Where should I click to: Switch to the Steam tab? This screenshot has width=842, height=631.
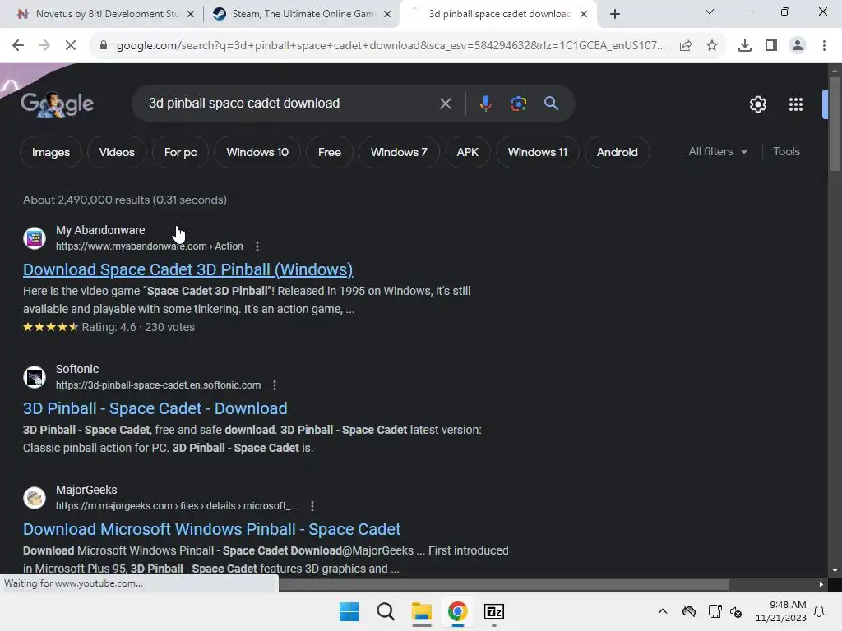click(302, 14)
